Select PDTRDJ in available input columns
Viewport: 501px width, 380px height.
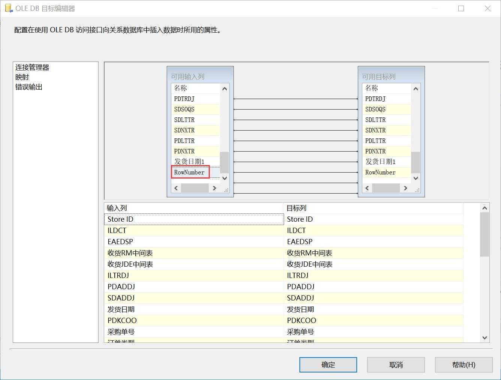pos(195,99)
